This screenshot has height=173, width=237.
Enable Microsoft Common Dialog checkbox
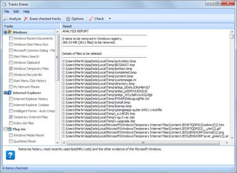click(x=11, y=50)
